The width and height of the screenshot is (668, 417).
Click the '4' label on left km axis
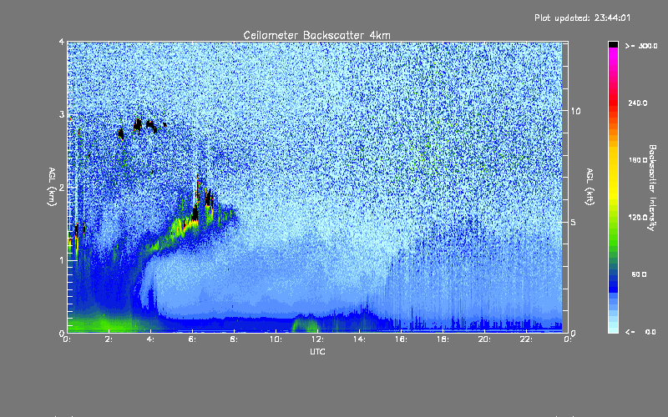pos(62,42)
